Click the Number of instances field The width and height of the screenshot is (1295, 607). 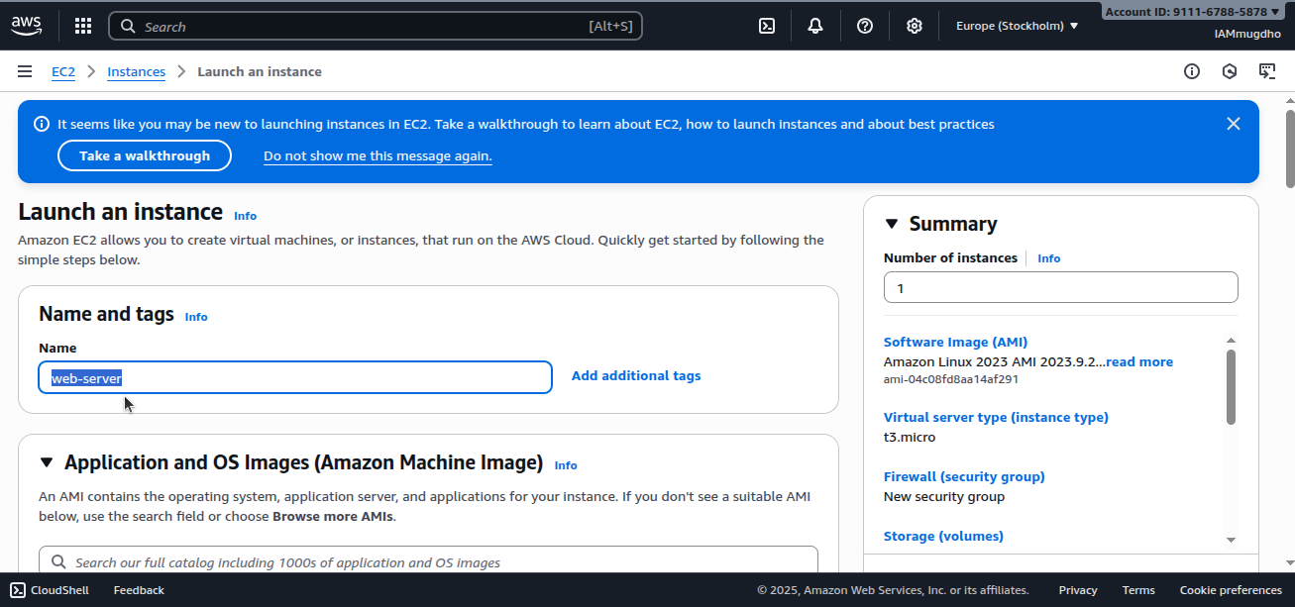click(1060, 287)
